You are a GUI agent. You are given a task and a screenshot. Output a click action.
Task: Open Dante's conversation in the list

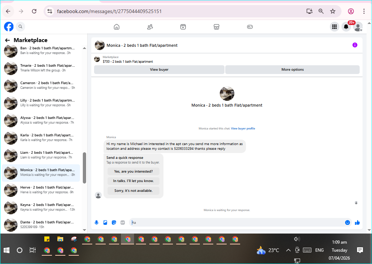coord(41,225)
